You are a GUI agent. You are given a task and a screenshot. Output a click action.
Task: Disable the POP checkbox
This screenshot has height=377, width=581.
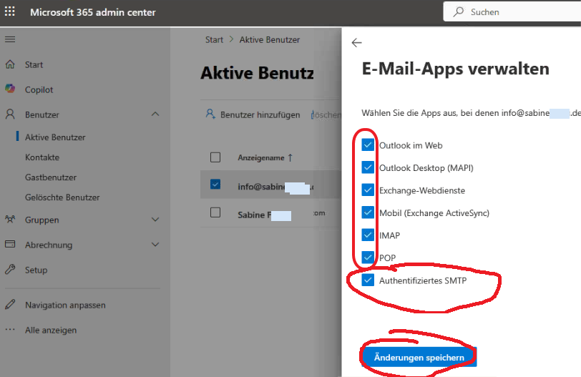pyautogui.click(x=368, y=257)
